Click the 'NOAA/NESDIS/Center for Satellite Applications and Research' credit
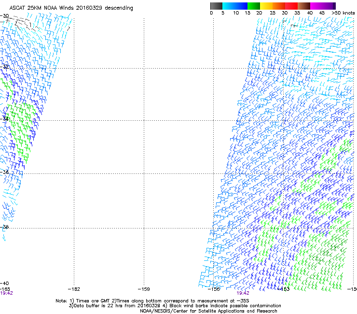The image size is (357, 314). pyautogui.click(x=208, y=311)
